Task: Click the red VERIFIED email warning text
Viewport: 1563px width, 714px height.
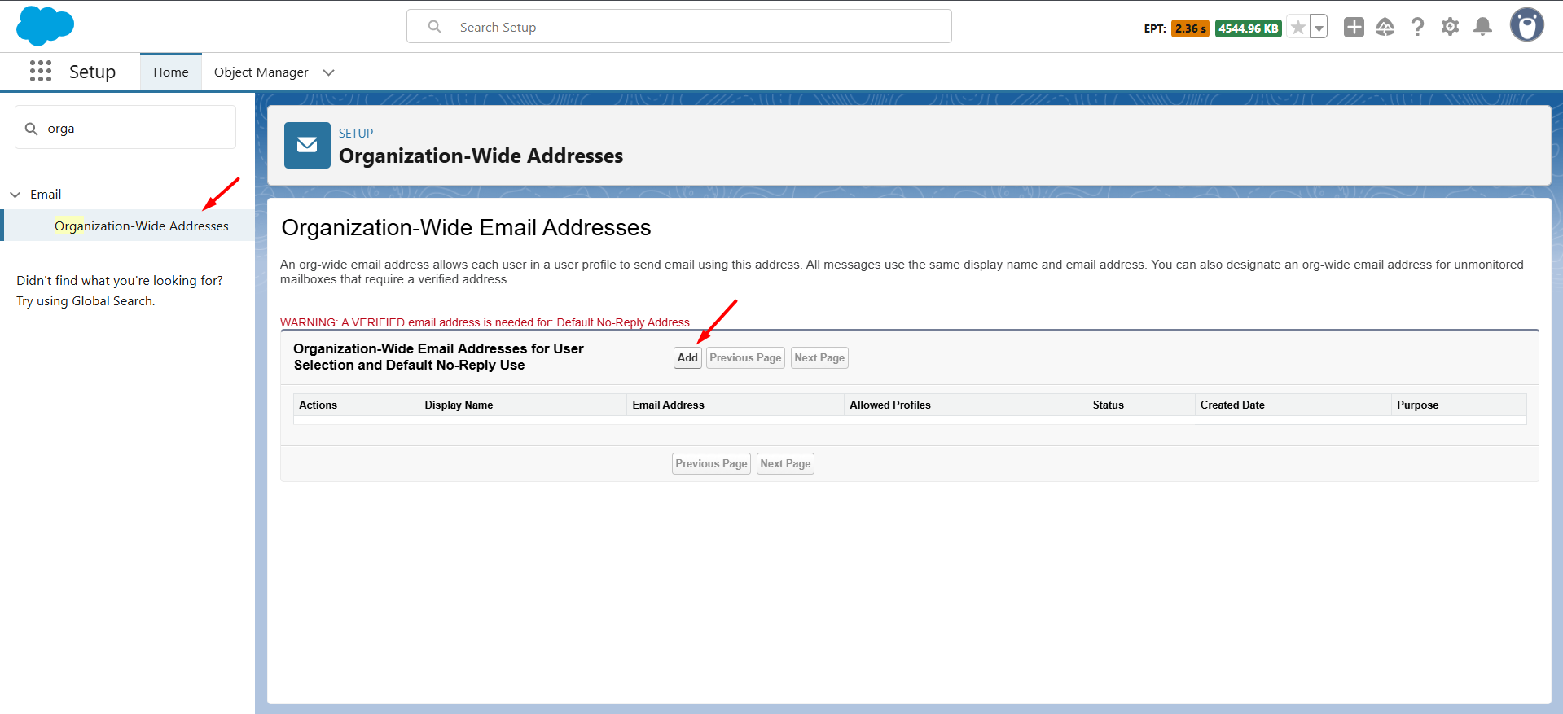Action: [x=485, y=322]
